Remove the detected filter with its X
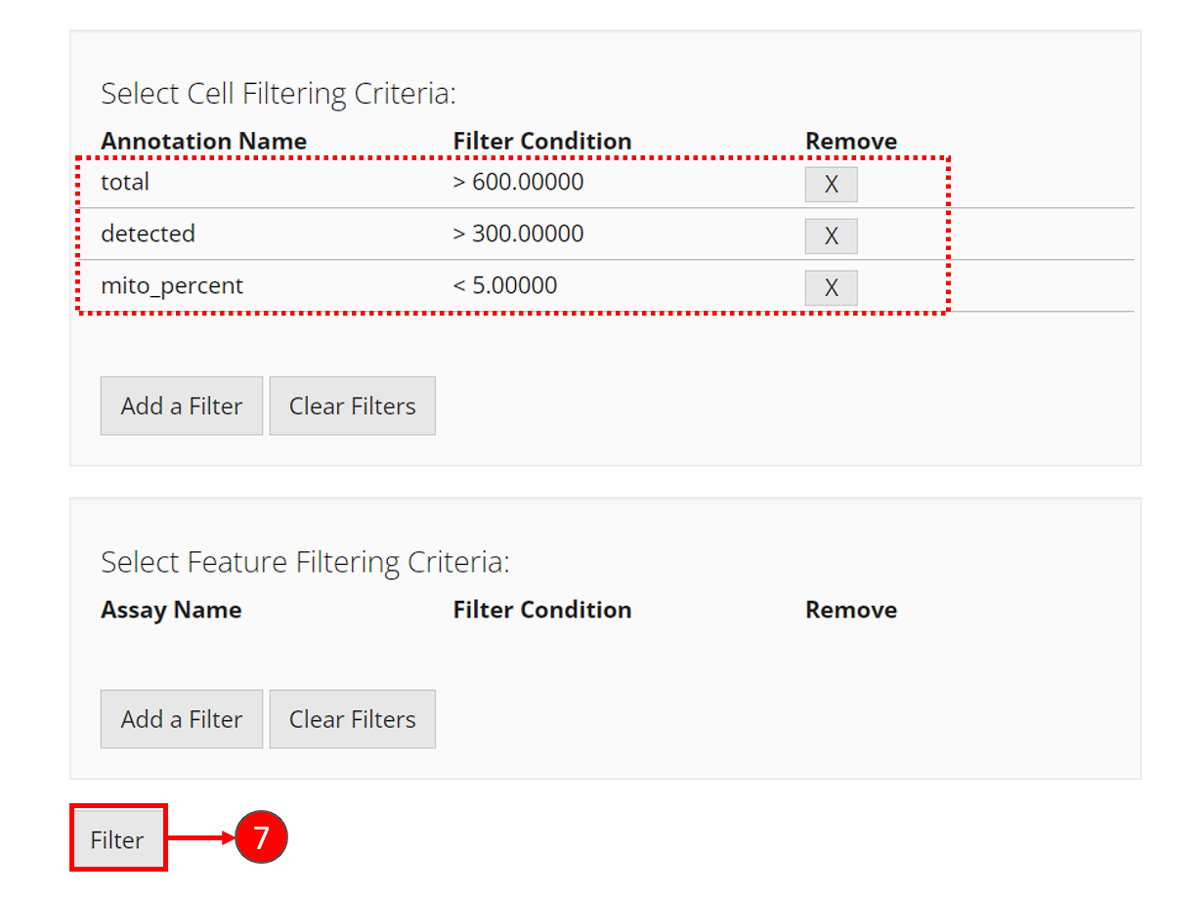 click(831, 236)
